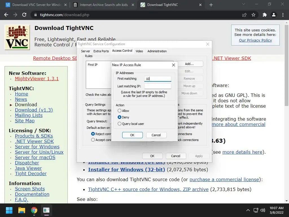289x217 pixels.
Task: Click OK in New IP Access Rule
Action: [x=132, y=135]
